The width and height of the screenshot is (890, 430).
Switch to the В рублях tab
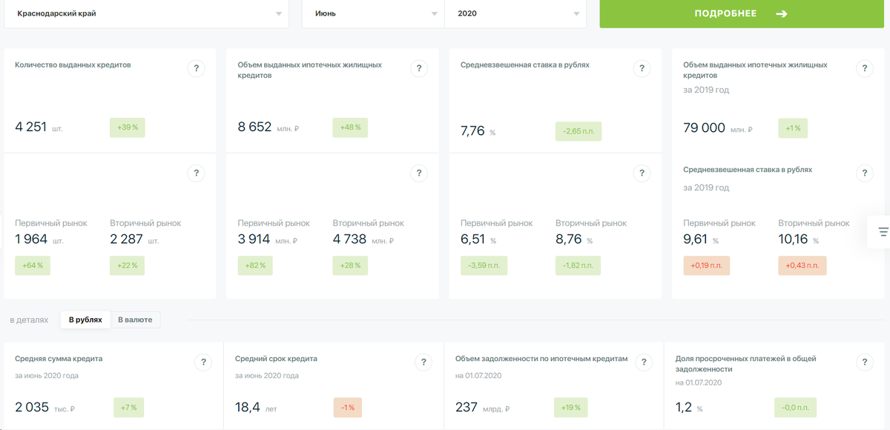click(85, 320)
